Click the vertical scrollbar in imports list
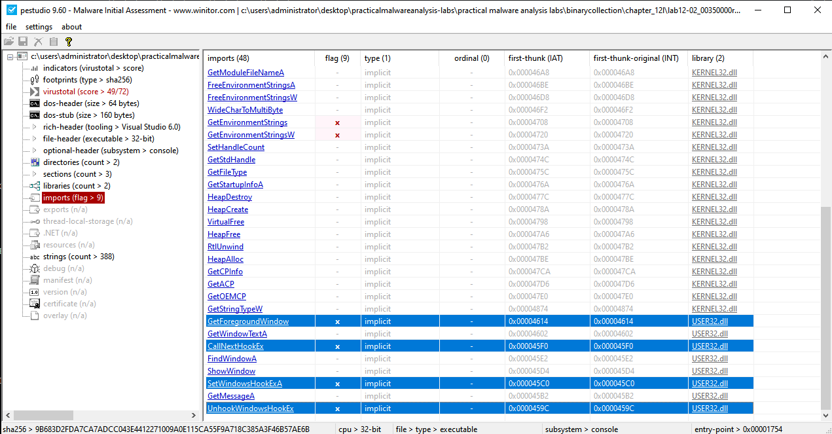 coord(826,308)
